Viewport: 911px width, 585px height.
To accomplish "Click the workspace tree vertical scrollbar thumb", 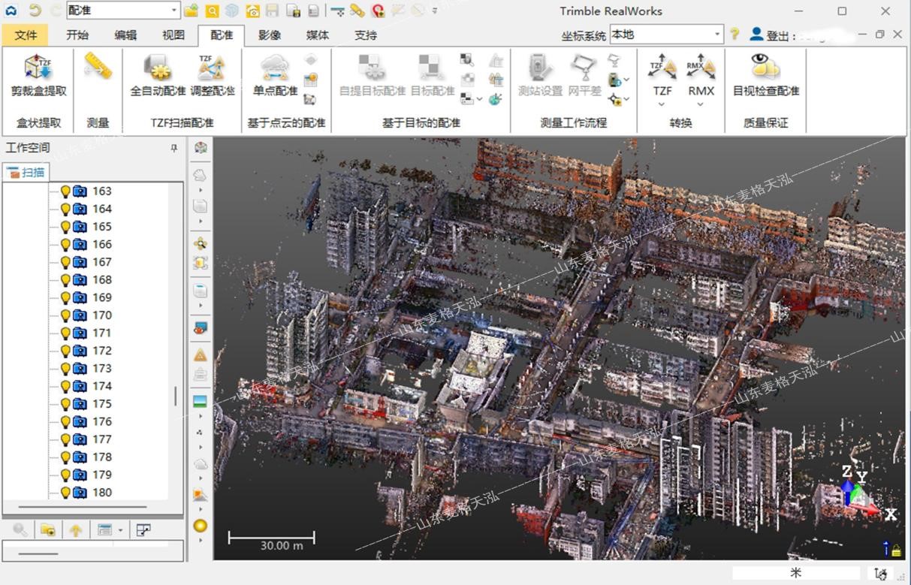I will click(176, 396).
